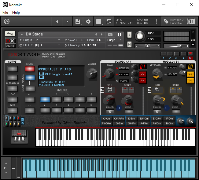Toggle the Mute M button

point(129,45)
